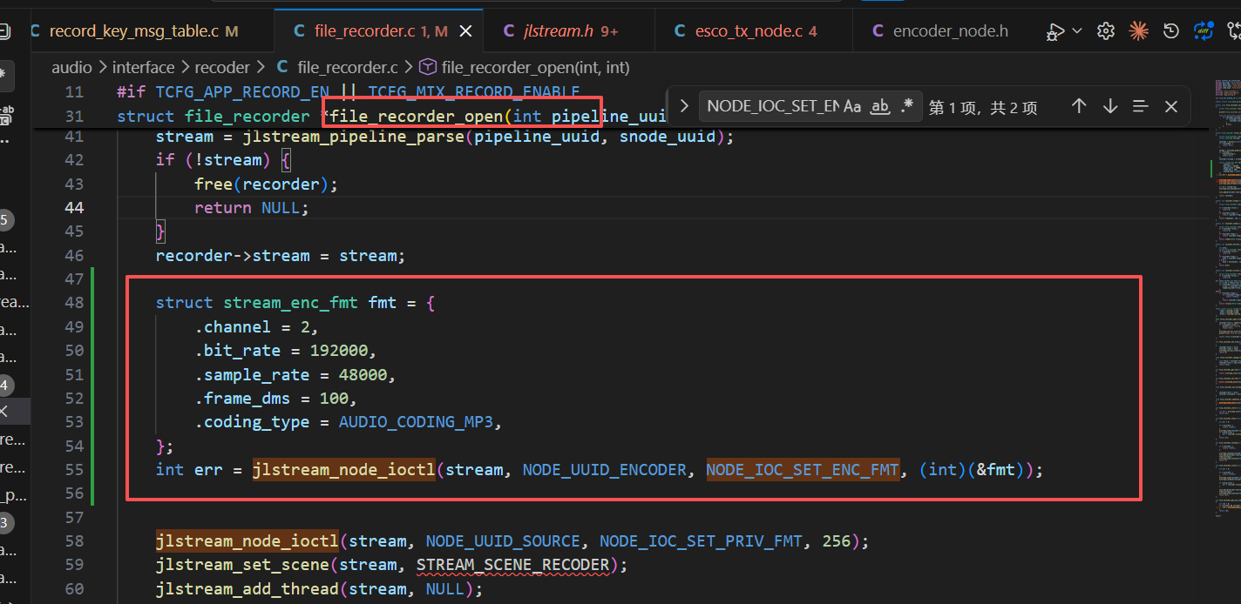
Task: Click NODE_IOC_SET_PRIV_FMT on line 58
Action: [x=701, y=541]
